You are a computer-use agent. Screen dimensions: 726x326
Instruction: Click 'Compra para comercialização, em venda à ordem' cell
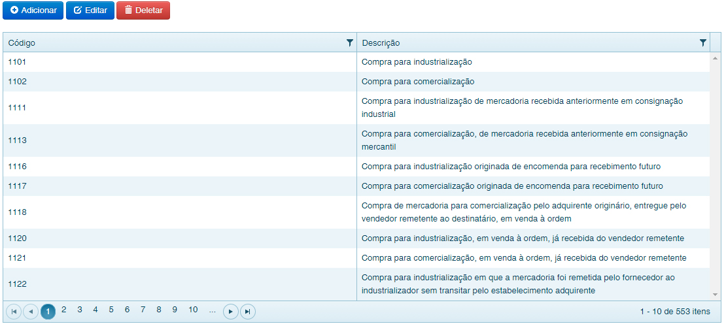click(x=534, y=257)
